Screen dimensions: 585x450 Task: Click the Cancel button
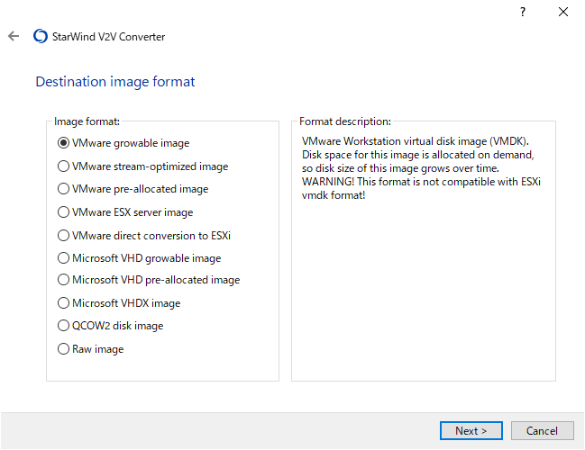tap(542, 430)
